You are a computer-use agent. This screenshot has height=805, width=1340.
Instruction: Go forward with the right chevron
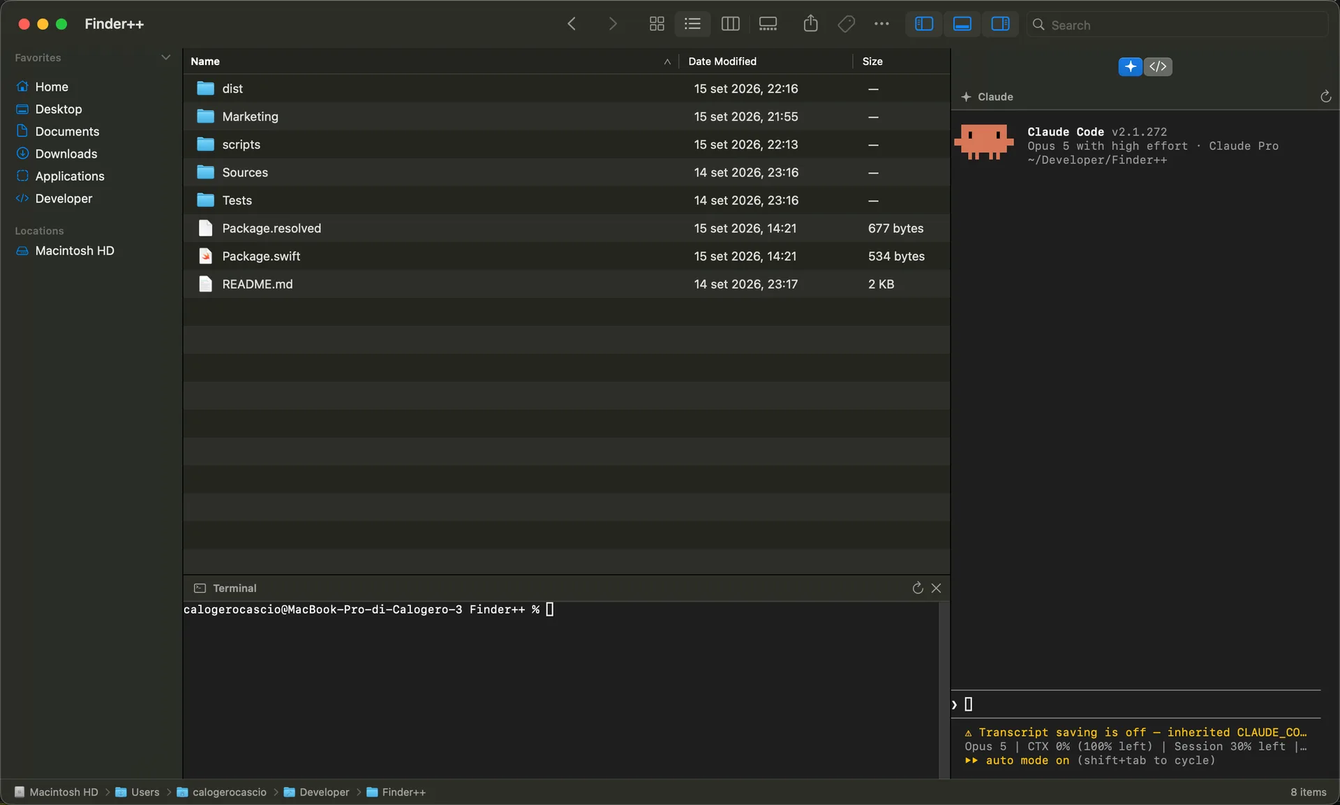[x=613, y=24]
